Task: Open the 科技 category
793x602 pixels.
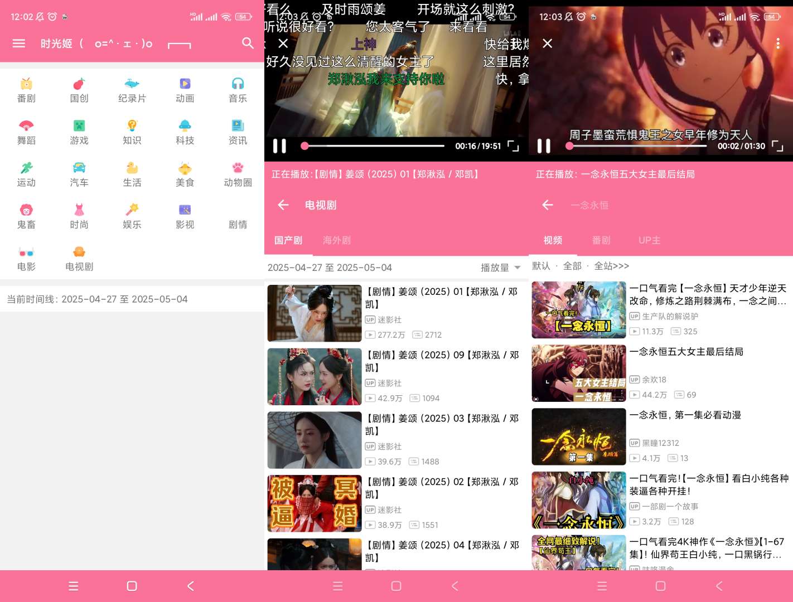Action: click(x=185, y=133)
